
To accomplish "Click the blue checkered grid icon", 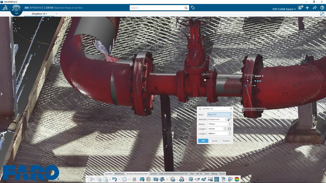I will (x=217, y=179).
